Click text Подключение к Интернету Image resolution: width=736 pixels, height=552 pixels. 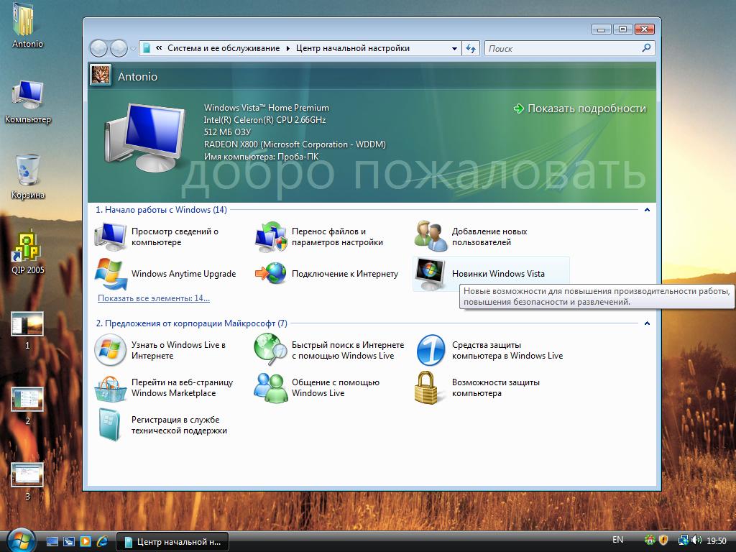click(x=345, y=274)
